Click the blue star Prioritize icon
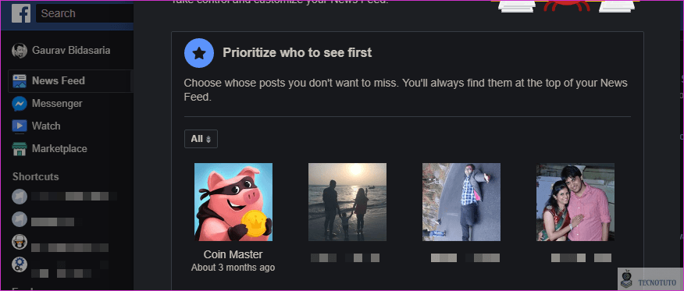This screenshot has width=684, height=291. point(199,53)
